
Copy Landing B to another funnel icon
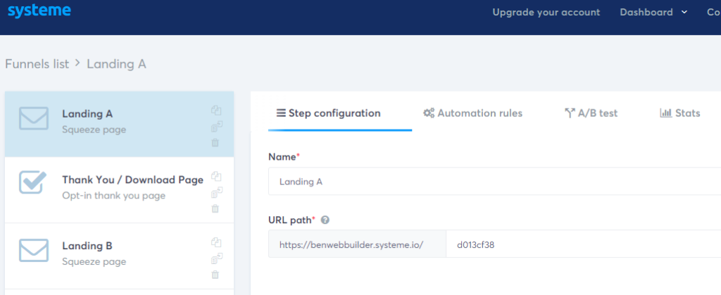217,258
